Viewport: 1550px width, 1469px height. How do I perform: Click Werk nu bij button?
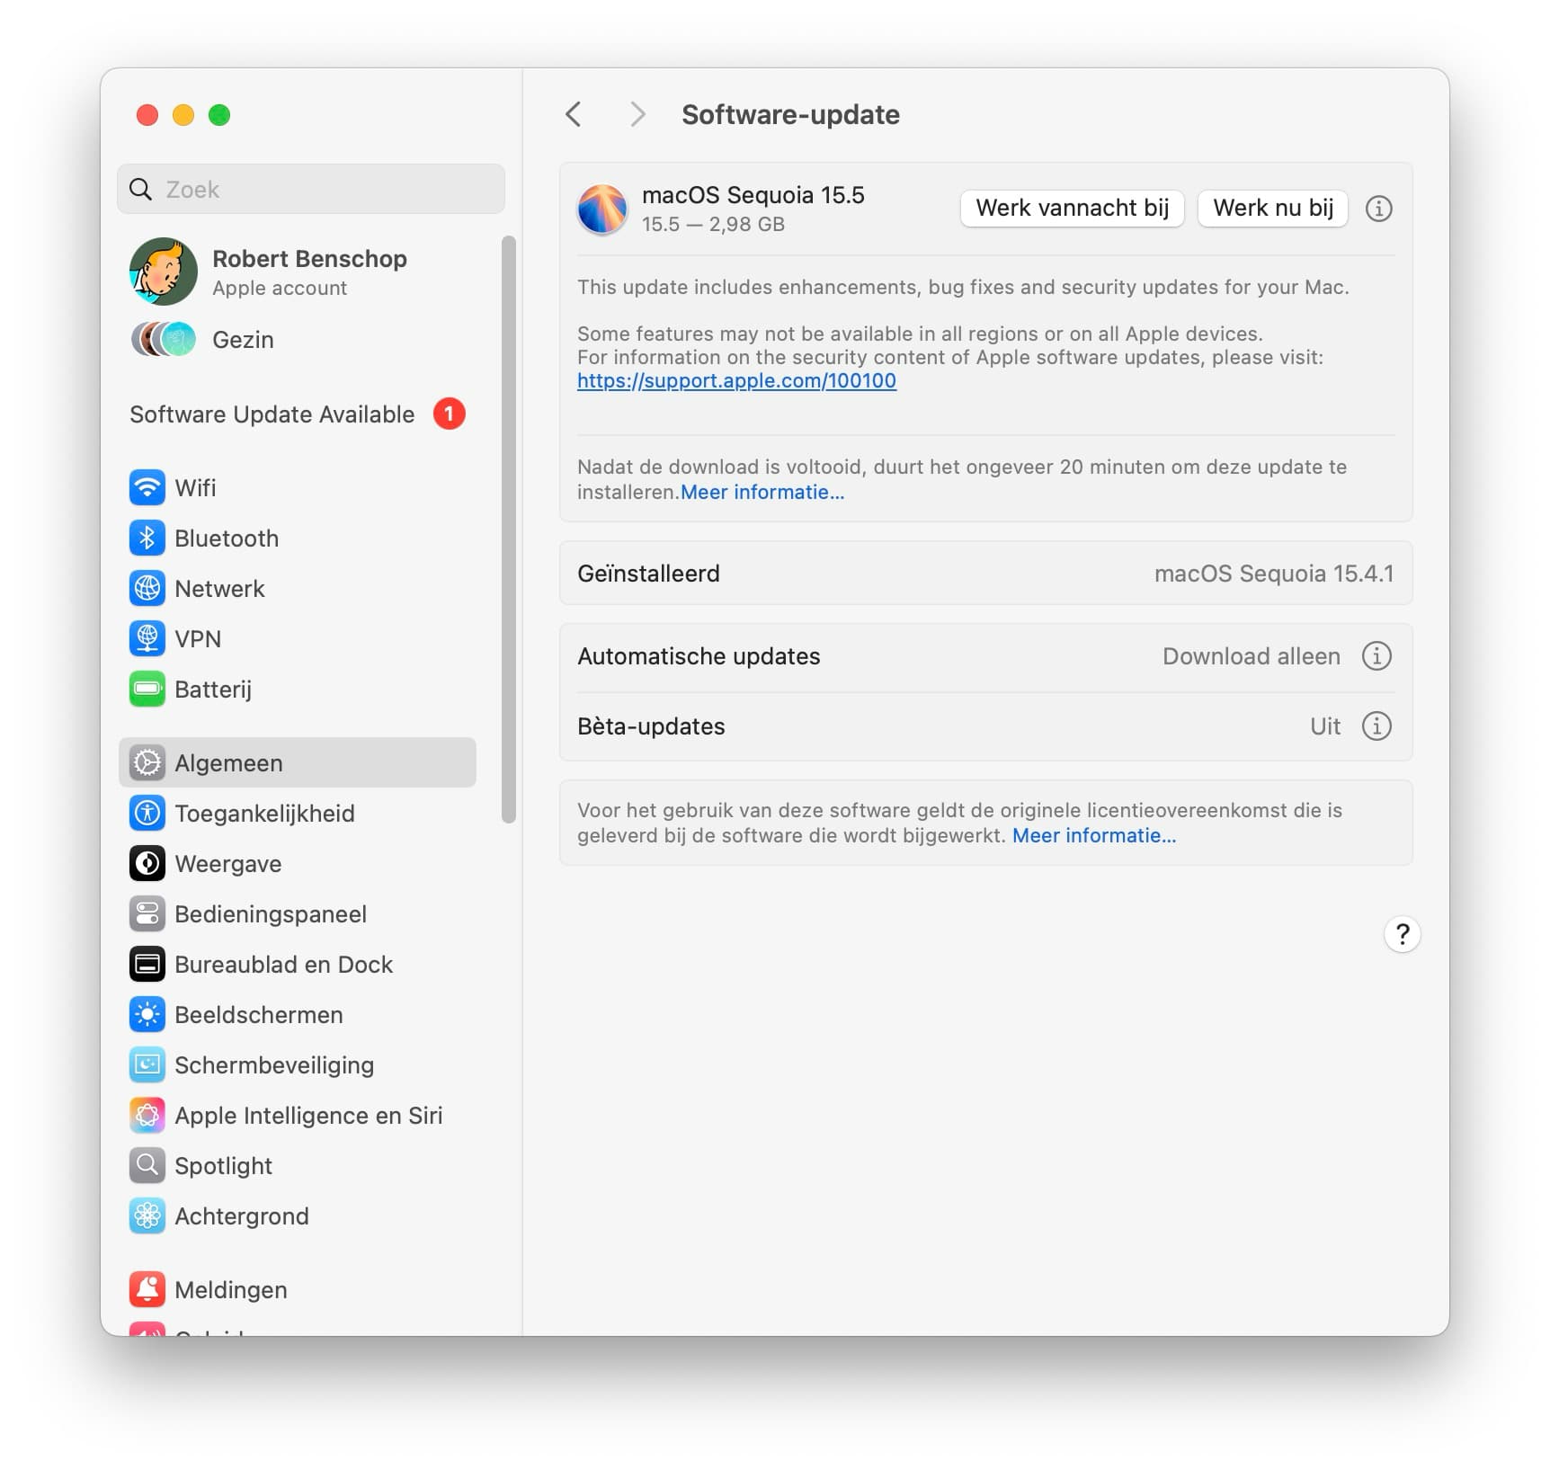(1273, 209)
